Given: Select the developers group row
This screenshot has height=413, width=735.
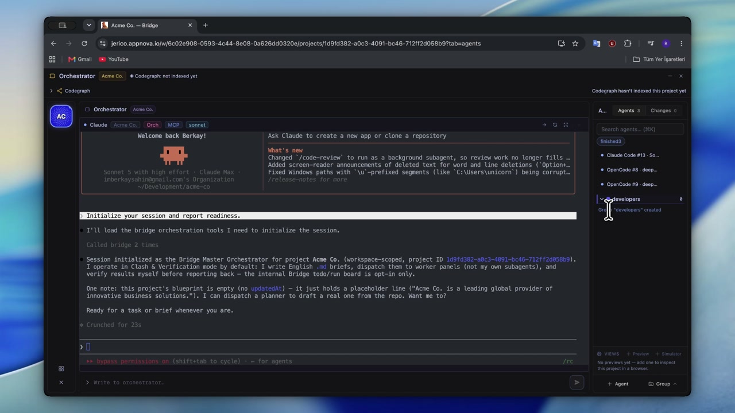Looking at the screenshot, I should click(641, 199).
